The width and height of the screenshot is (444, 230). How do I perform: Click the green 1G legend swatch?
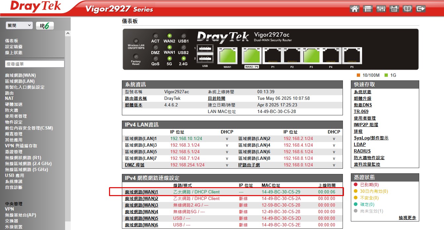[x=386, y=75]
